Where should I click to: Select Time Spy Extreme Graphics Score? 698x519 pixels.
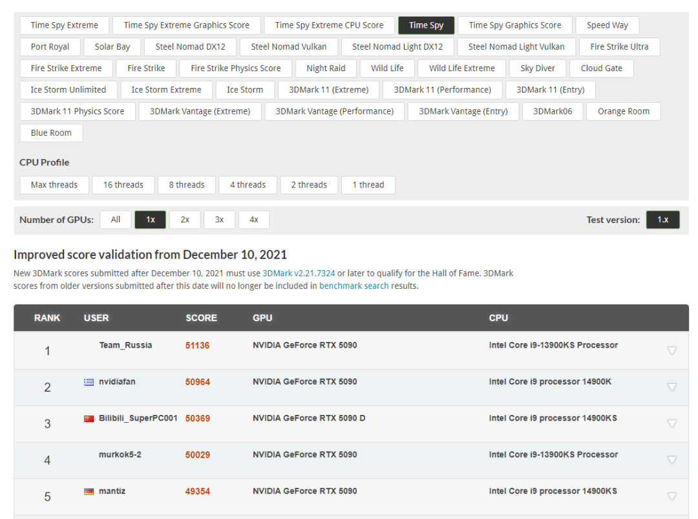click(187, 25)
